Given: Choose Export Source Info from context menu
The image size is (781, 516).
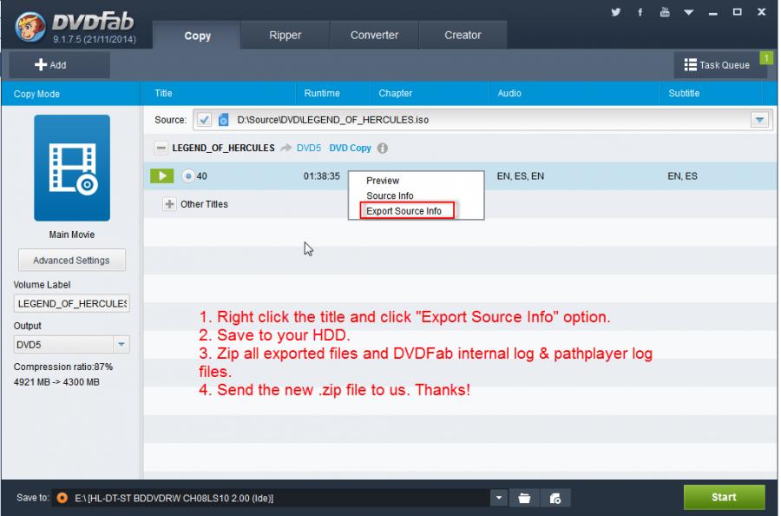Looking at the screenshot, I should coord(404,211).
